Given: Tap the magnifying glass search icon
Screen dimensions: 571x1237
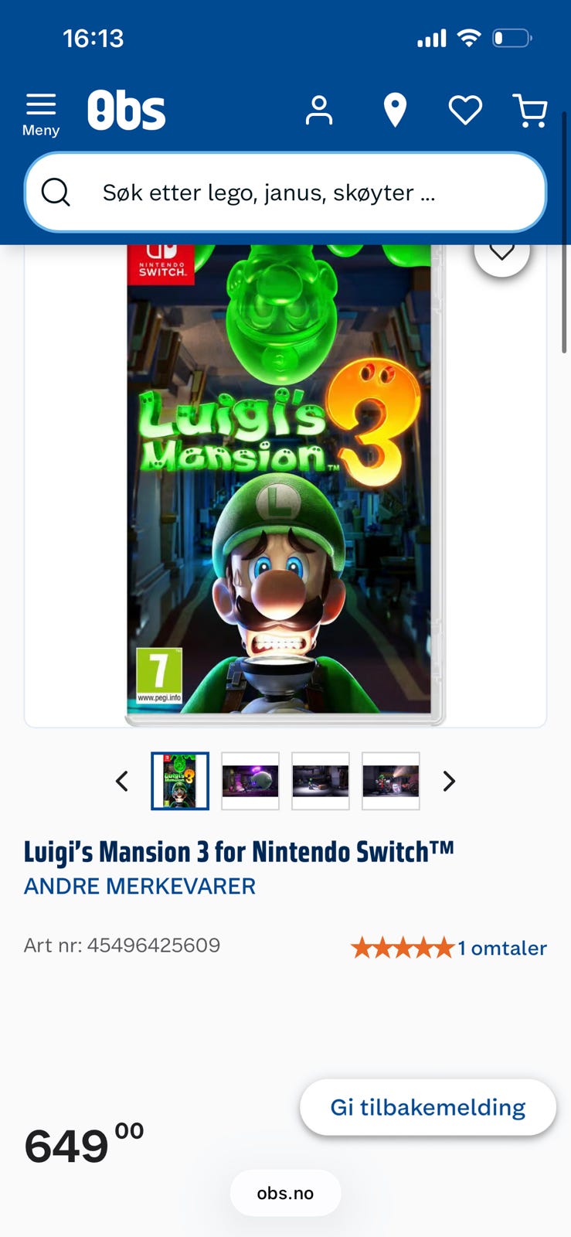Looking at the screenshot, I should pyautogui.click(x=56, y=192).
